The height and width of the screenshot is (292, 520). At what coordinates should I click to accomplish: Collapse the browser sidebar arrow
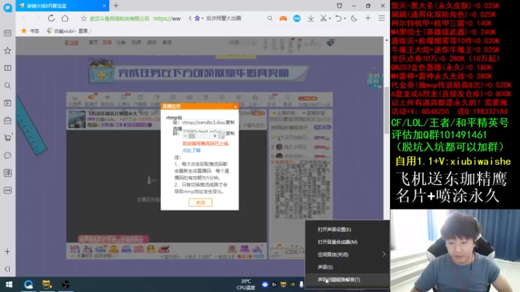point(7,269)
